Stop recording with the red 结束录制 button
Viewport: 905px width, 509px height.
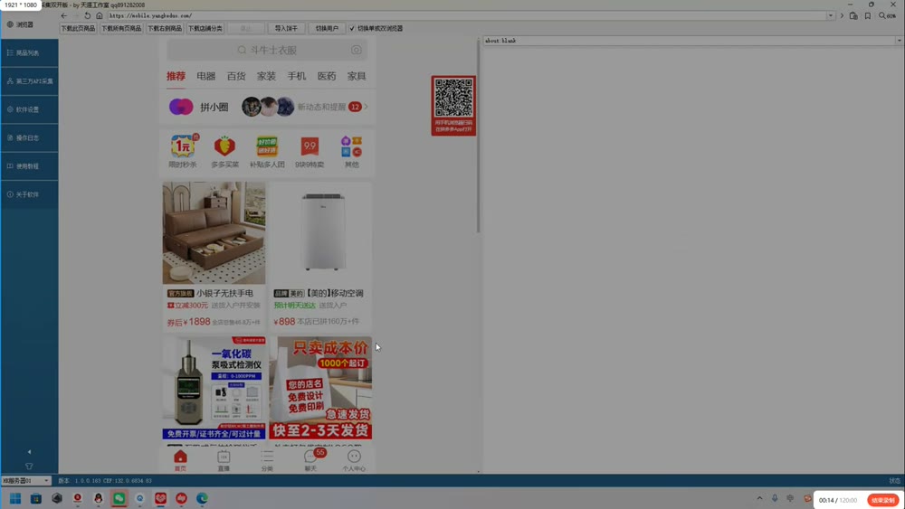883,500
